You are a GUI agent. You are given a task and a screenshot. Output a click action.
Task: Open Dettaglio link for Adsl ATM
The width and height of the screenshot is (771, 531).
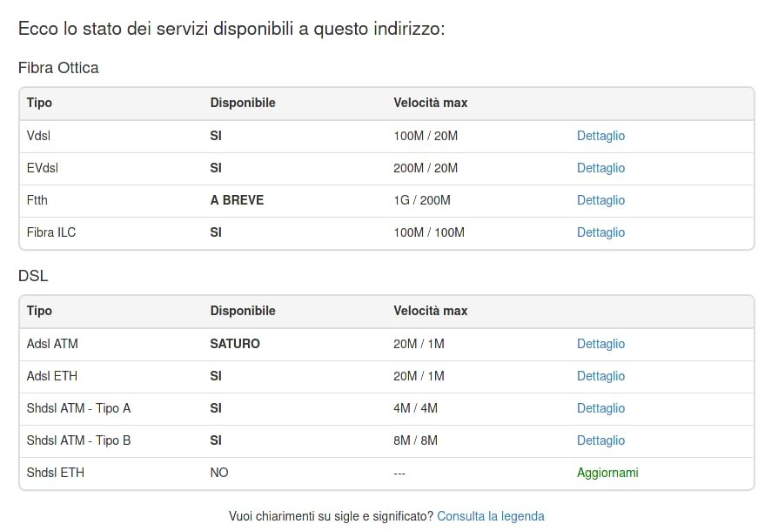point(600,344)
